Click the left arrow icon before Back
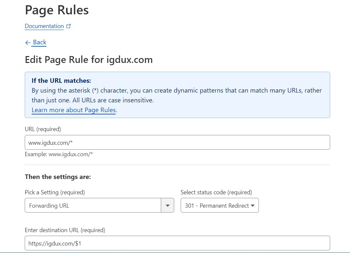This screenshot has height=253, width=350. [28, 42]
